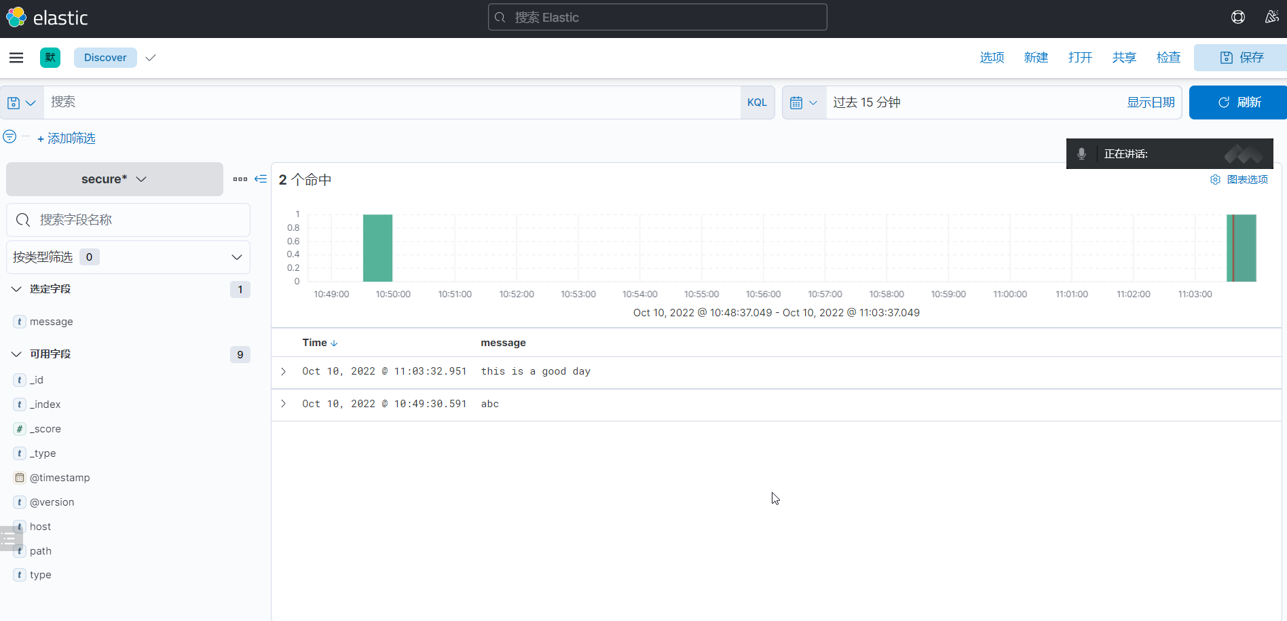The width and height of the screenshot is (1287, 621).
Task: Click the Time column sort arrow
Action: point(334,343)
